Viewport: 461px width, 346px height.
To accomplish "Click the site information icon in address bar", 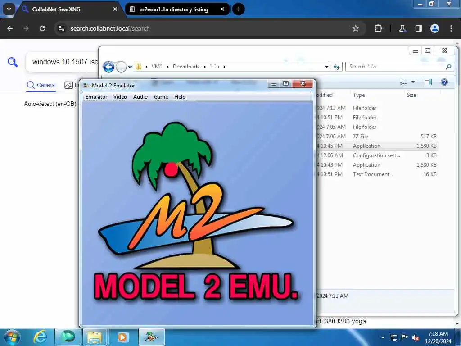I will click(x=61, y=28).
